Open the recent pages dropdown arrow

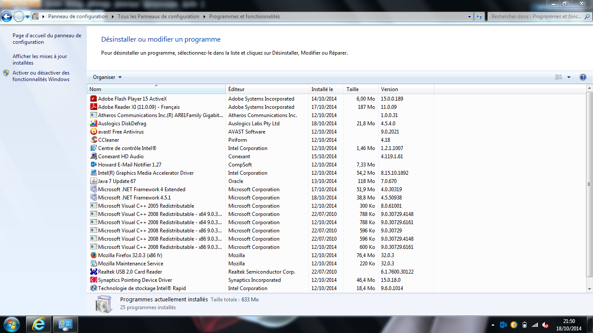point(27,17)
